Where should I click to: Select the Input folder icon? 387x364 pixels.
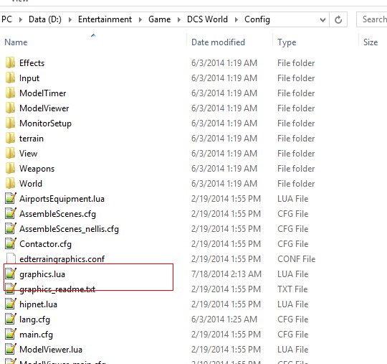pyautogui.click(x=10, y=78)
